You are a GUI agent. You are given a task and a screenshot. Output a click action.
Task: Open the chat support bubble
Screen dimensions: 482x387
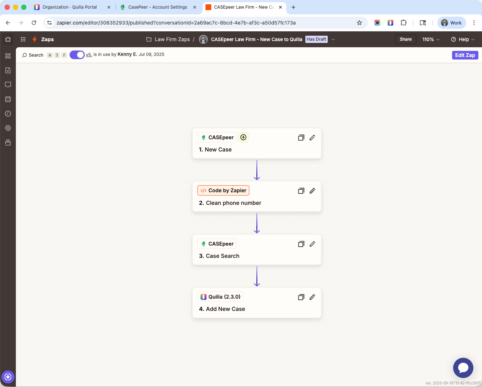(463, 368)
